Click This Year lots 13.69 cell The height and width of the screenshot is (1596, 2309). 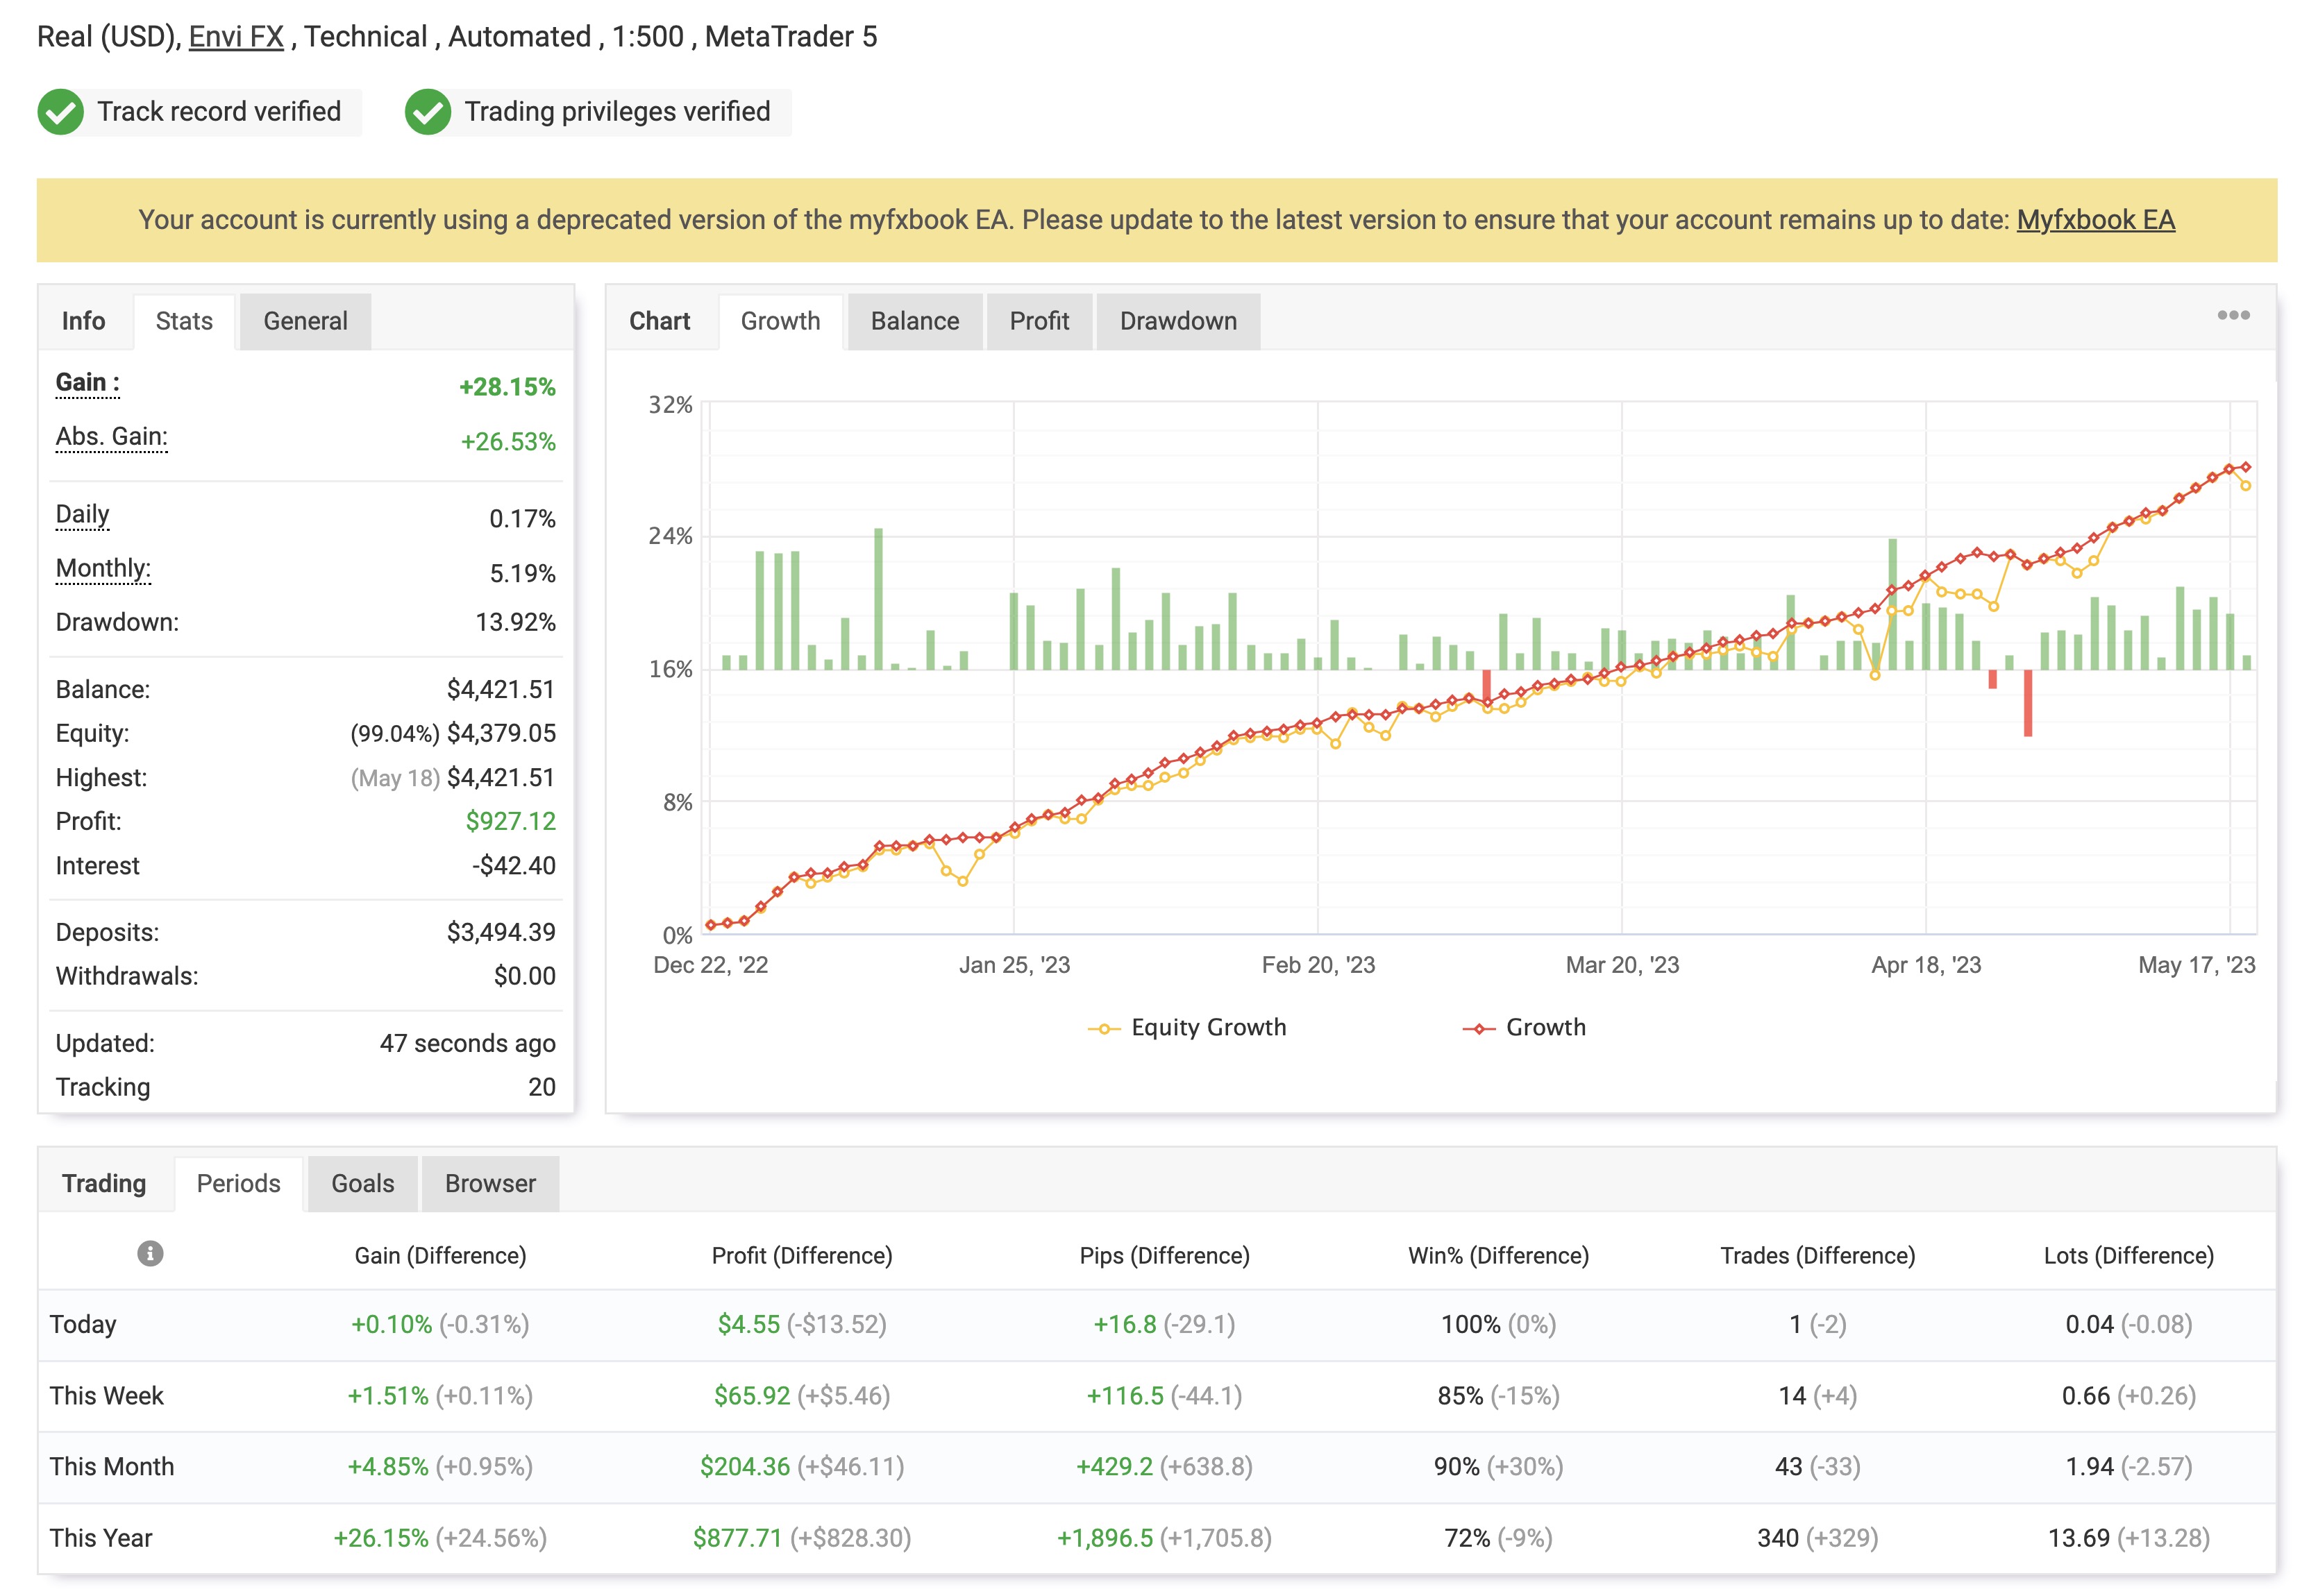pyautogui.click(x=2128, y=1538)
